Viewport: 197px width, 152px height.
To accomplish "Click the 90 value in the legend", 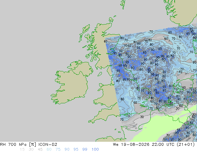I will (x=67, y=150).
